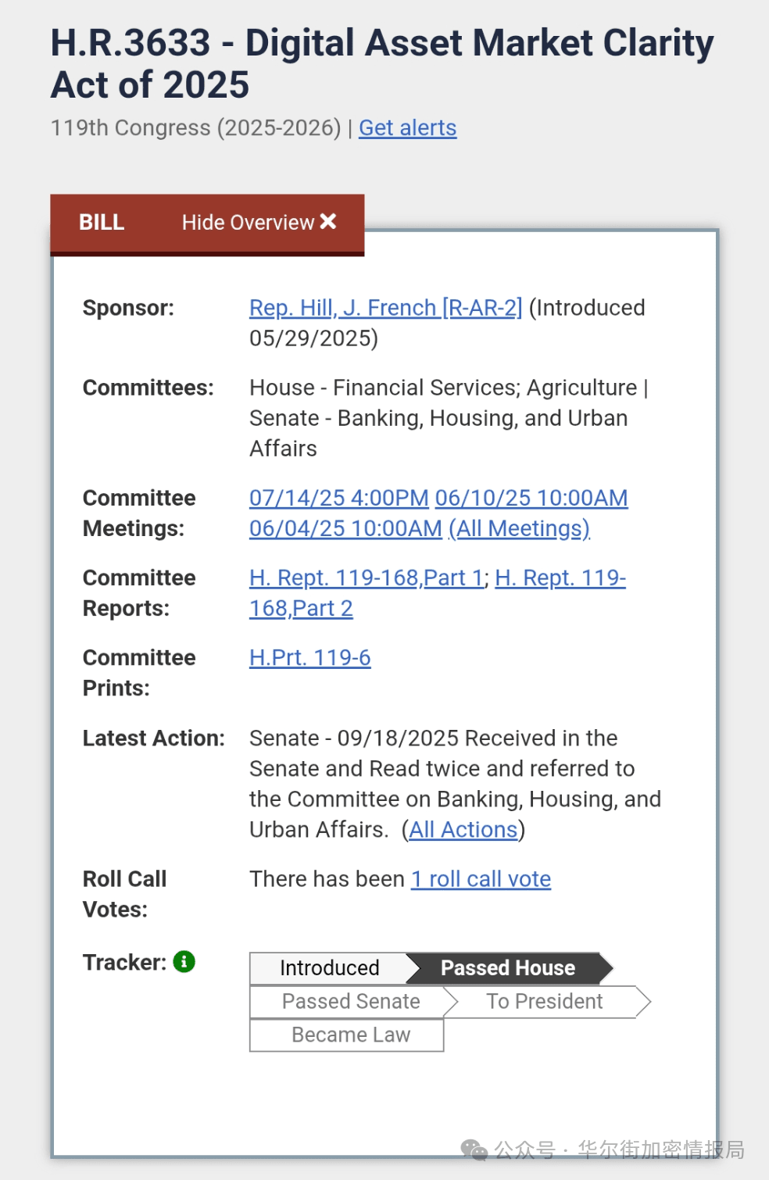
Task: Open the Get alerts link
Action: (x=407, y=127)
